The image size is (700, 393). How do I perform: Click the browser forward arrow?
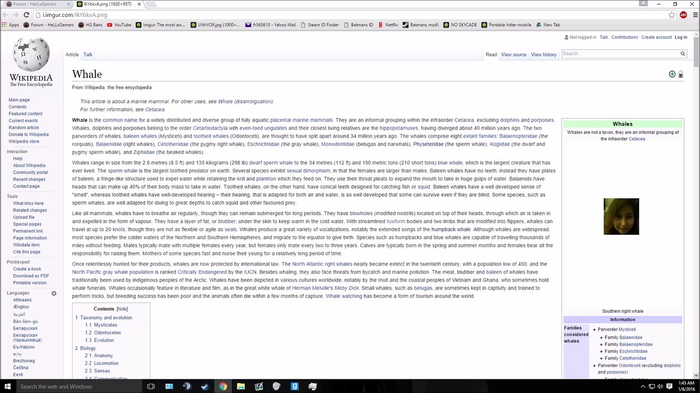point(16,15)
